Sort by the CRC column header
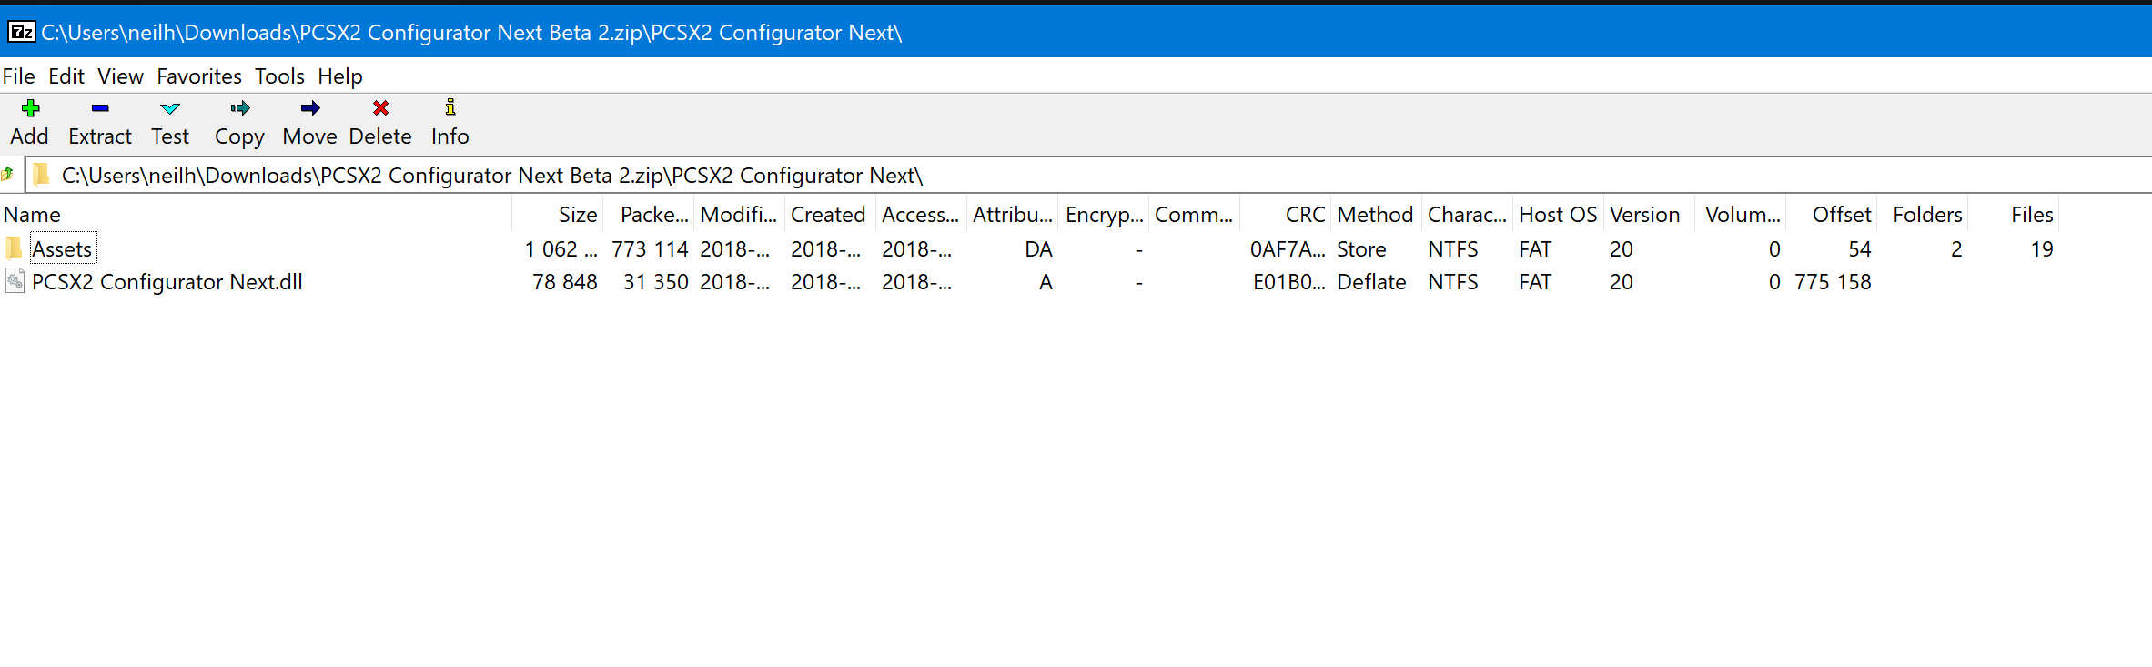 1285,215
